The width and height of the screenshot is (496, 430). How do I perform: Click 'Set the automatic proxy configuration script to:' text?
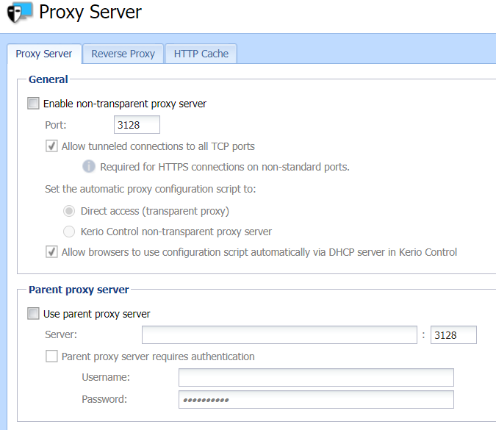[150, 189]
